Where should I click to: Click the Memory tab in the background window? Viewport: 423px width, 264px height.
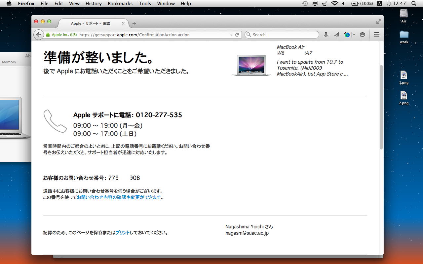click(9, 62)
